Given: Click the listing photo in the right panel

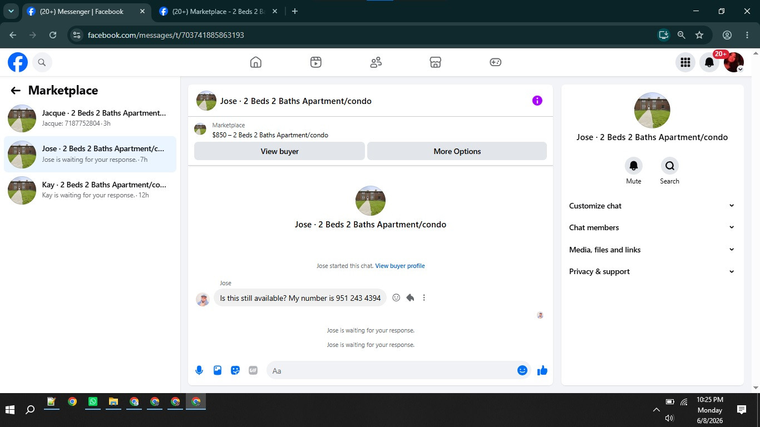Looking at the screenshot, I should tap(652, 111).
